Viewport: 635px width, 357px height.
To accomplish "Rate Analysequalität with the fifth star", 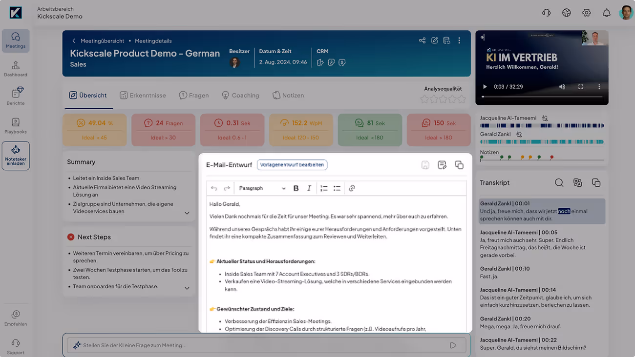I will pyautogui.click(x=462, y=99).
